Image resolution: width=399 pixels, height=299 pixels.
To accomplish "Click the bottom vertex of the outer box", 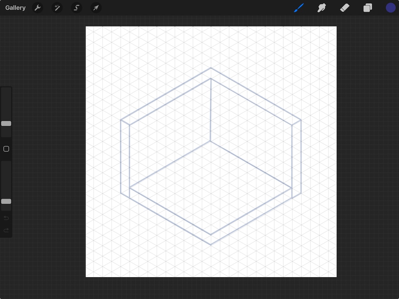I will coord(211,244).
